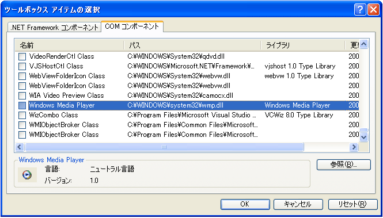Click the horizontal scroll left arrow
The width and height of the screenshot is (383, 218).
click(x=20, y=147)
